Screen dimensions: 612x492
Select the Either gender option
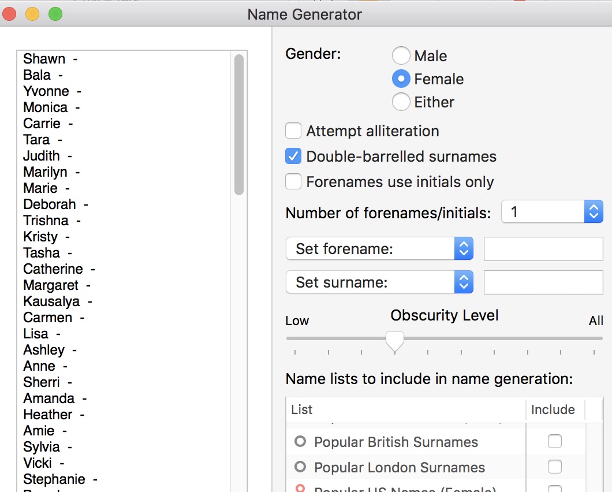click(x=401, y=102)
